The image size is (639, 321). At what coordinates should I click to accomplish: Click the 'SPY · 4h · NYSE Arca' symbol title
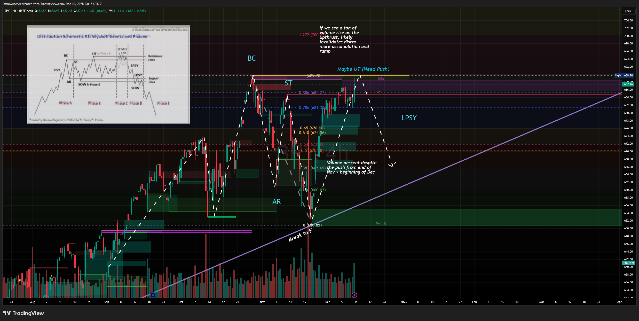pyautogui.click(x=19, y=11)
